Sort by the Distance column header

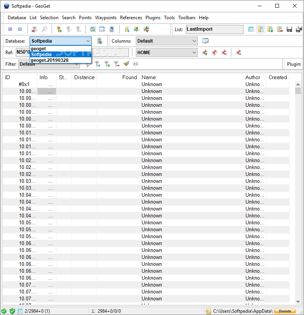tap(84, 77)
